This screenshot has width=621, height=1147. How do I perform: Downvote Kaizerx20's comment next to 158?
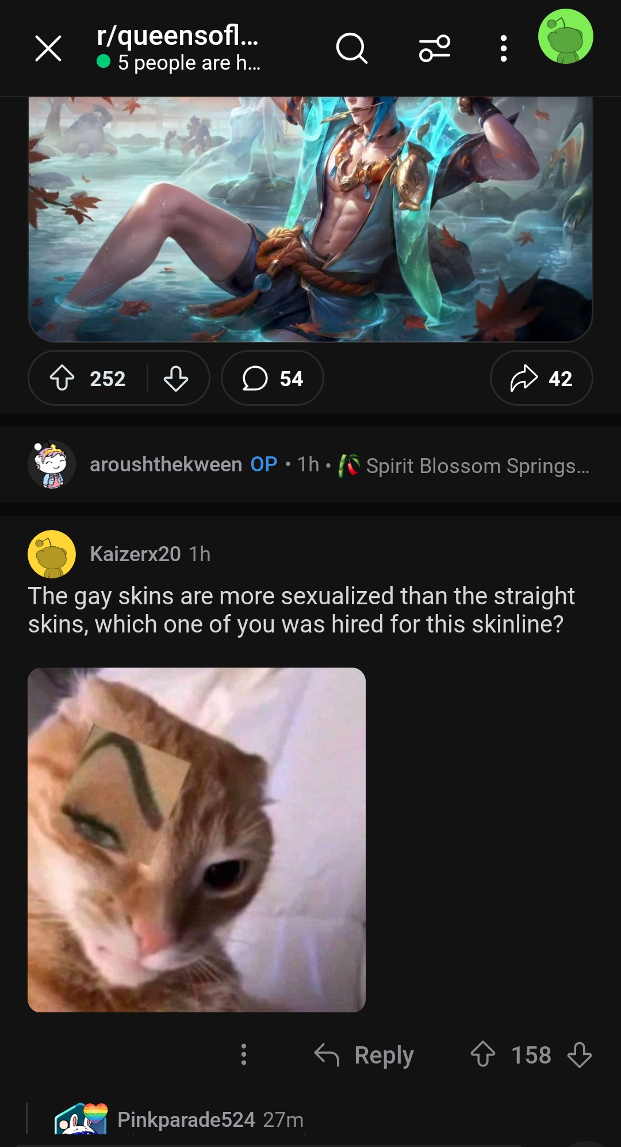579,1054
